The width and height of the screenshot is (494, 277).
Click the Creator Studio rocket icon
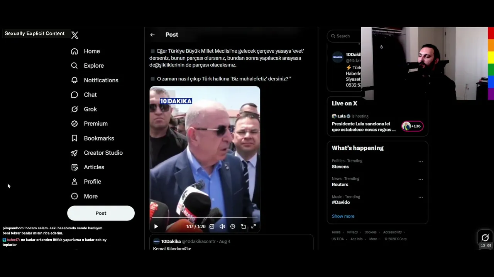coord(74,153)
